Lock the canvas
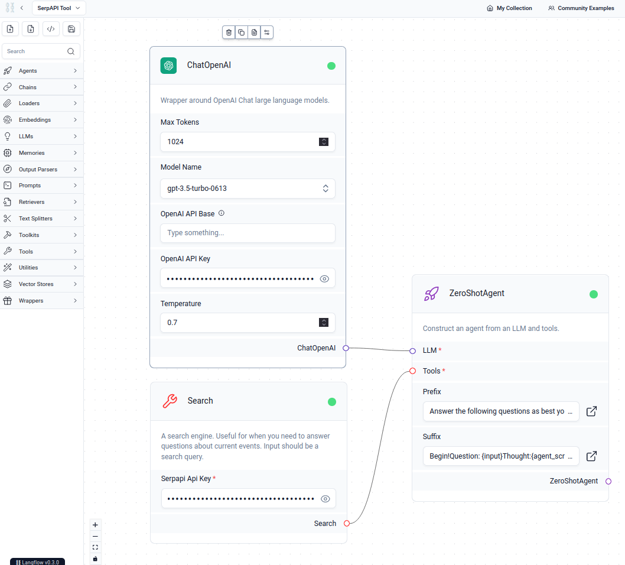The image size is (625, 565). 95,558
